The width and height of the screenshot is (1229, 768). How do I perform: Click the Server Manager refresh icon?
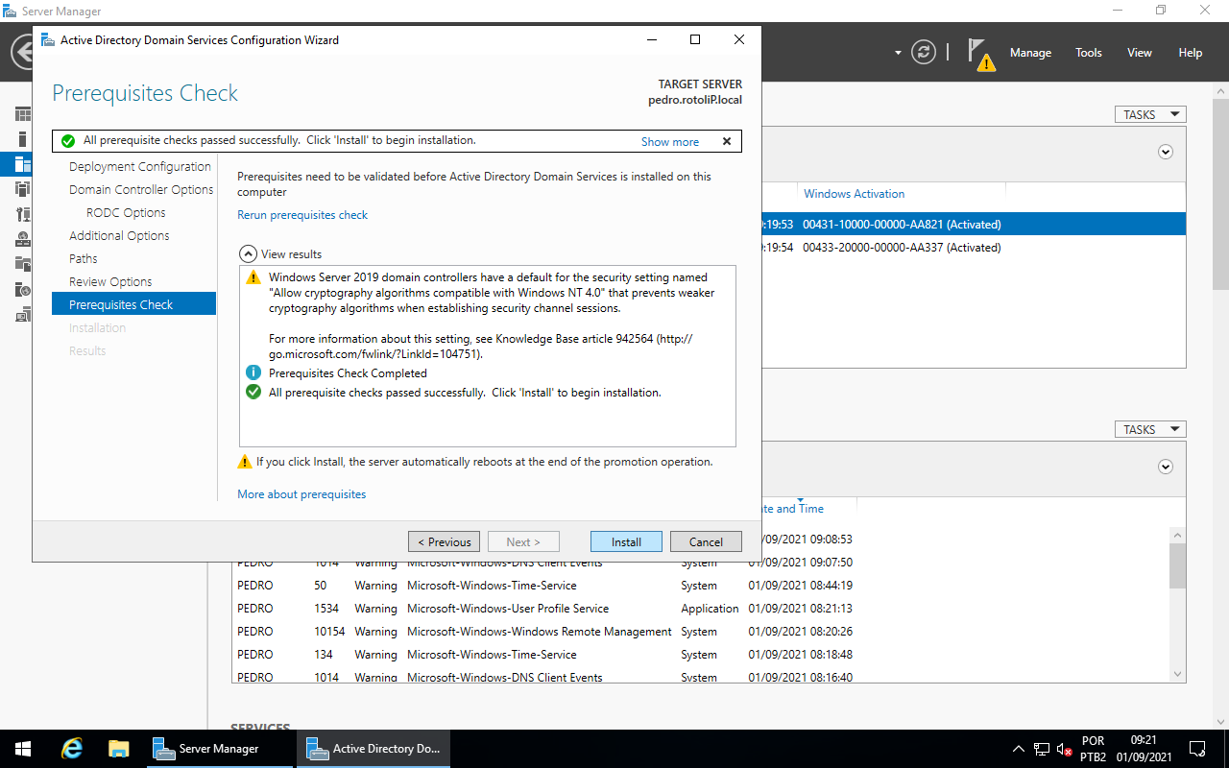924,53
